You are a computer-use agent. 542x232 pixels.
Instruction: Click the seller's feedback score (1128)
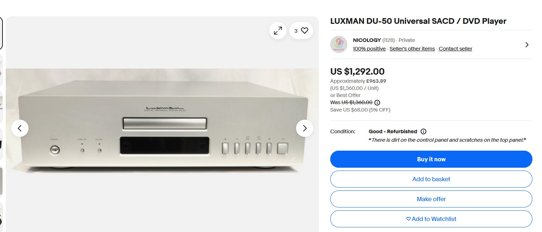coord(389,40)
